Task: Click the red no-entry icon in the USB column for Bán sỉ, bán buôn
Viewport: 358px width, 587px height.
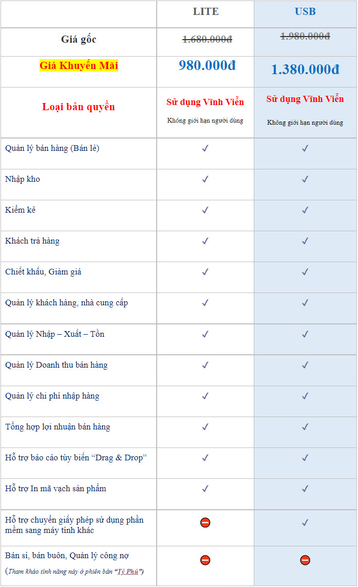Action: click(x=305, y=560)
